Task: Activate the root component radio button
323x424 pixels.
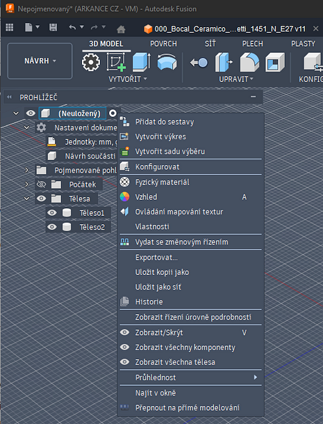Action: pyautogui.click(x=113, y=113)
